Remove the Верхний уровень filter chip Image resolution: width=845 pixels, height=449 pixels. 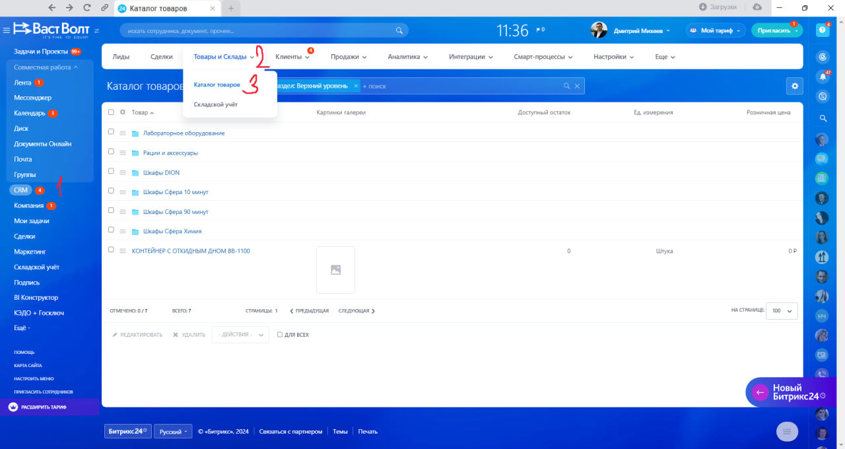click(356, 86)
